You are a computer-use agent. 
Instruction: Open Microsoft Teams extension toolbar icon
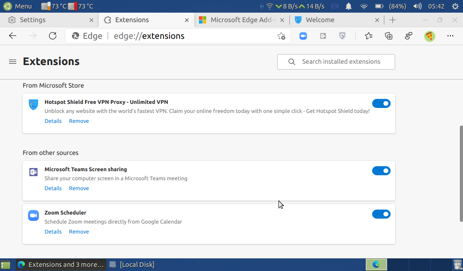tap(323, 36)
